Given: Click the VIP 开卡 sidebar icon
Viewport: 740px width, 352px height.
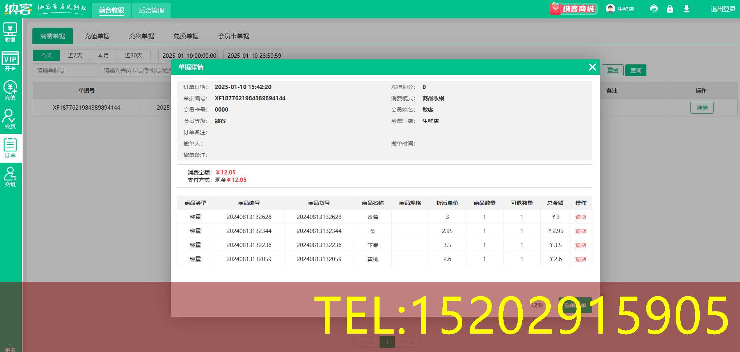Looking at the screenshot, I should [x=10, y=62].
